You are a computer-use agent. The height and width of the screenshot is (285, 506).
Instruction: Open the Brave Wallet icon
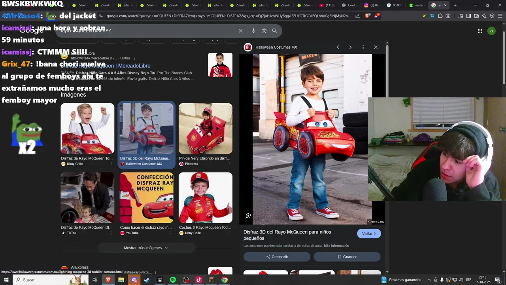[x=476, y=16]
